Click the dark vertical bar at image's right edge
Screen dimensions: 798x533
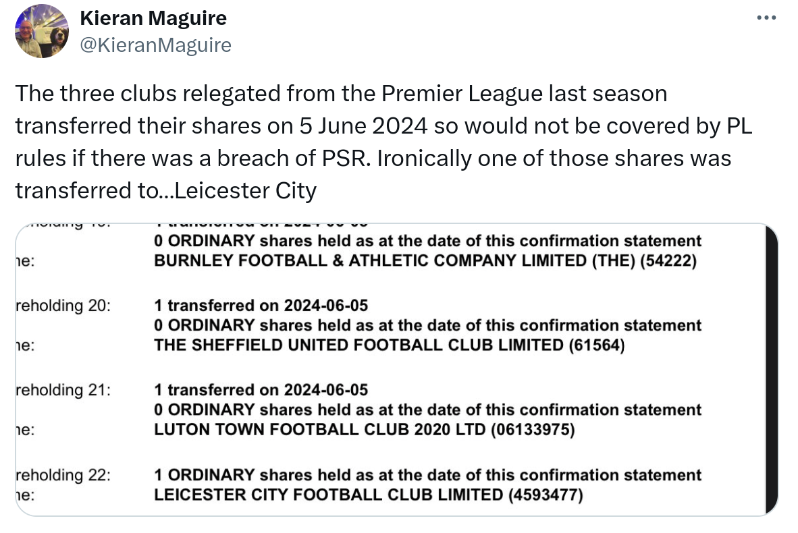point(772,370)
